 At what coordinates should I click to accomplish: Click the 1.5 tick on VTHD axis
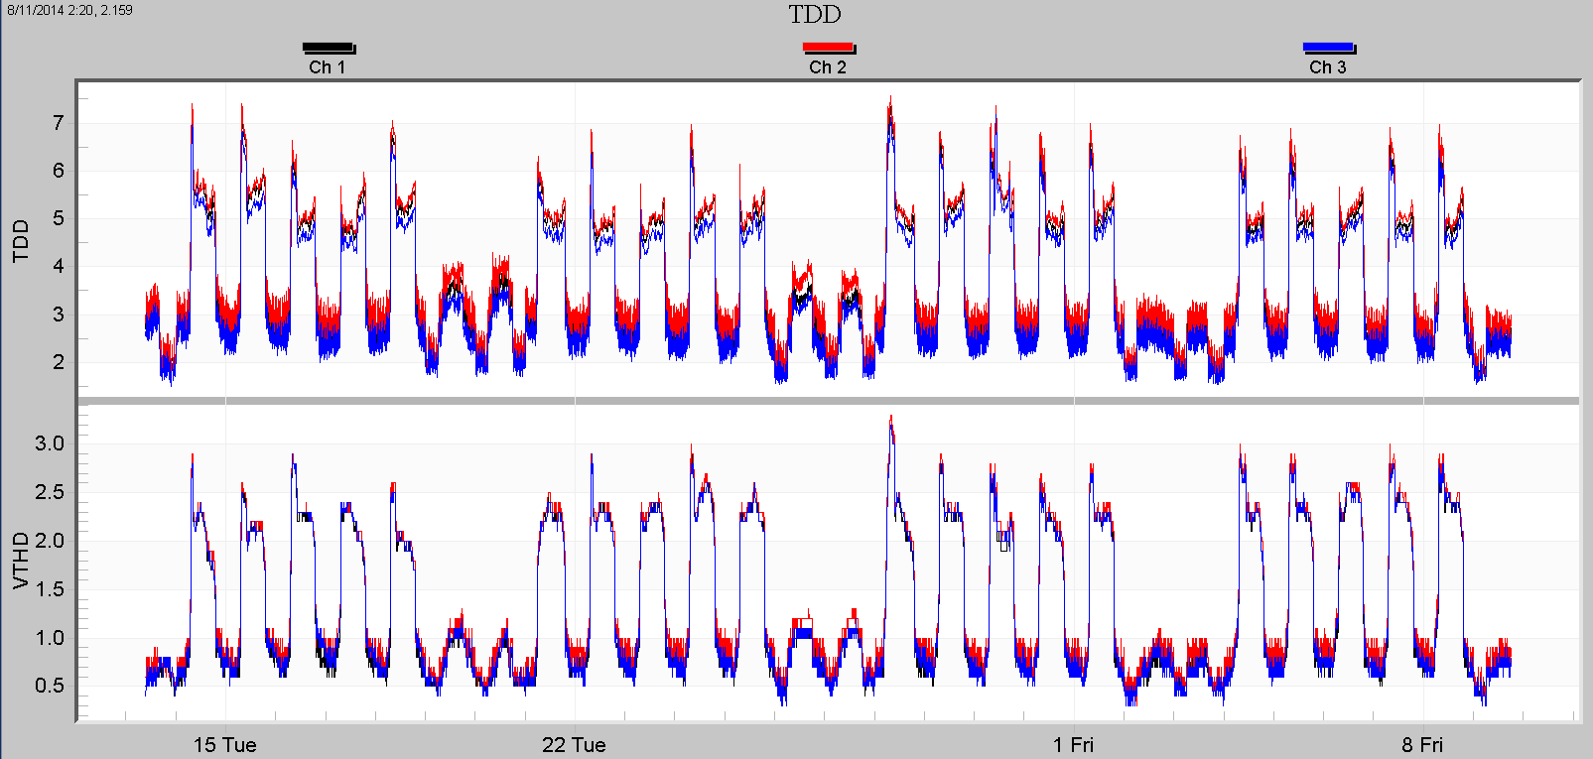50,589
